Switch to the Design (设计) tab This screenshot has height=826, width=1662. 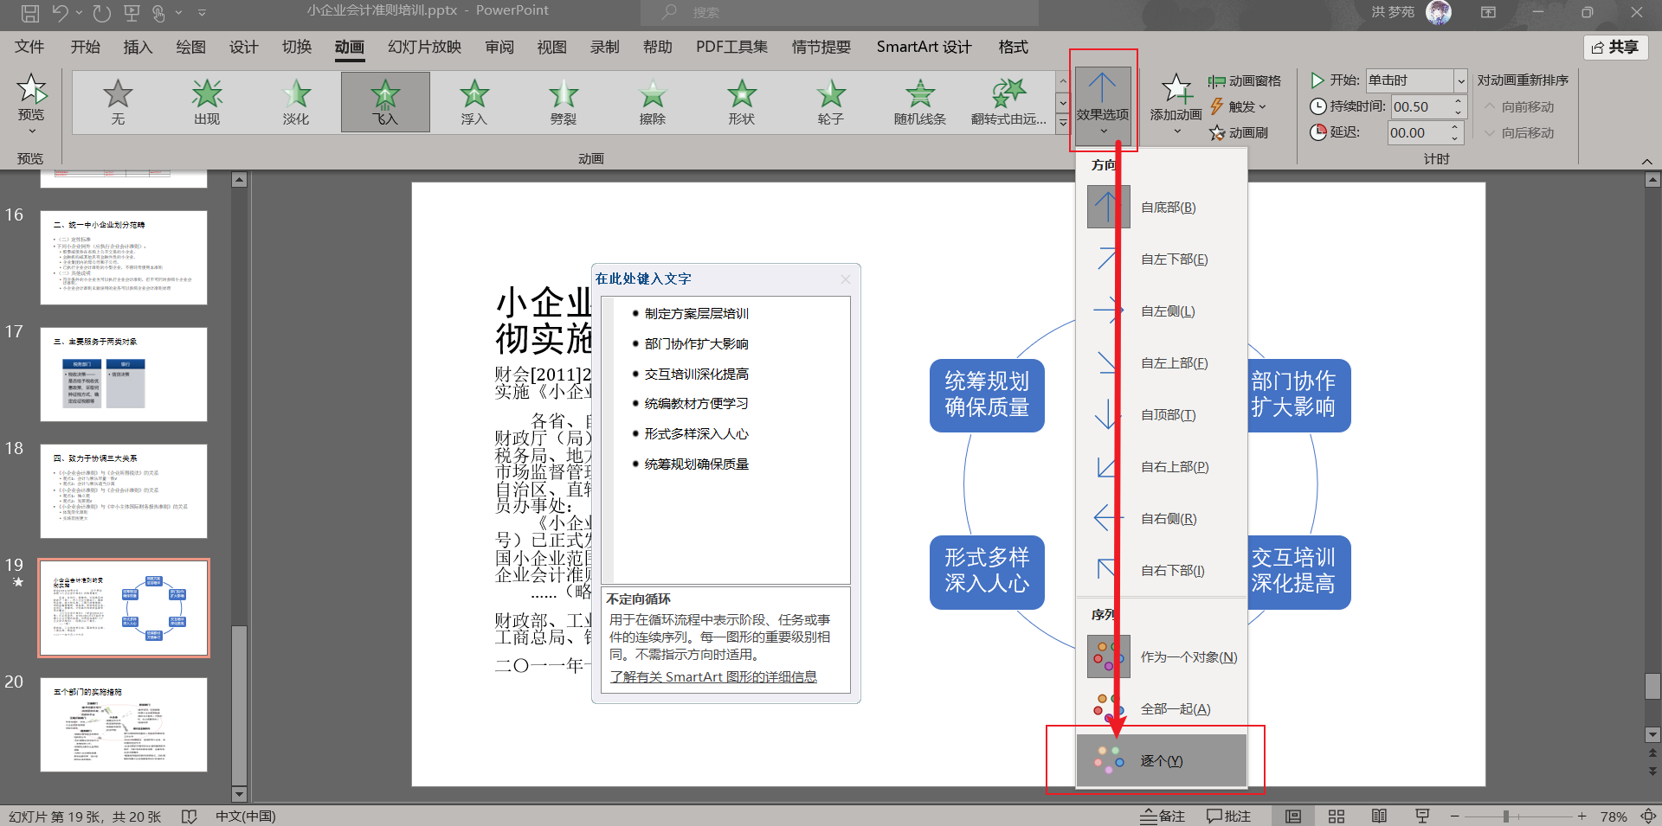click(243, 47)
